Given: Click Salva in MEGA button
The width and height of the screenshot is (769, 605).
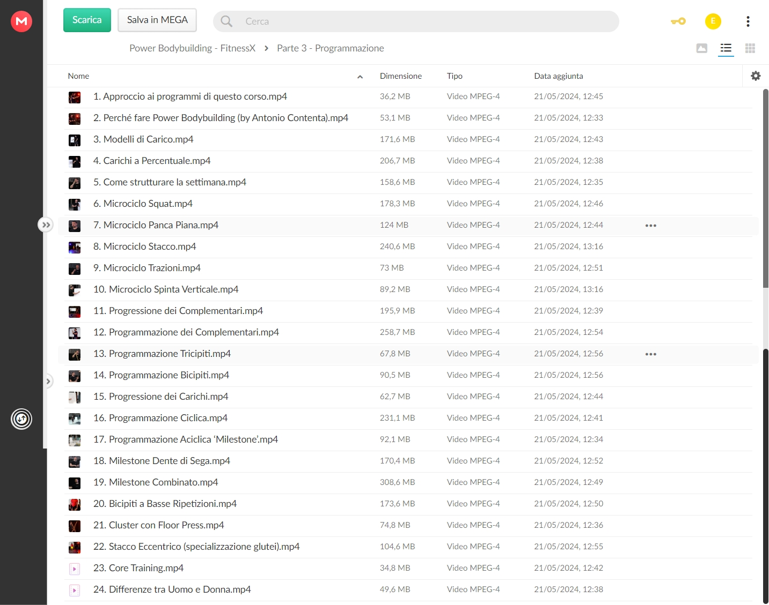Looking at the screenshot, I should 157,20.
